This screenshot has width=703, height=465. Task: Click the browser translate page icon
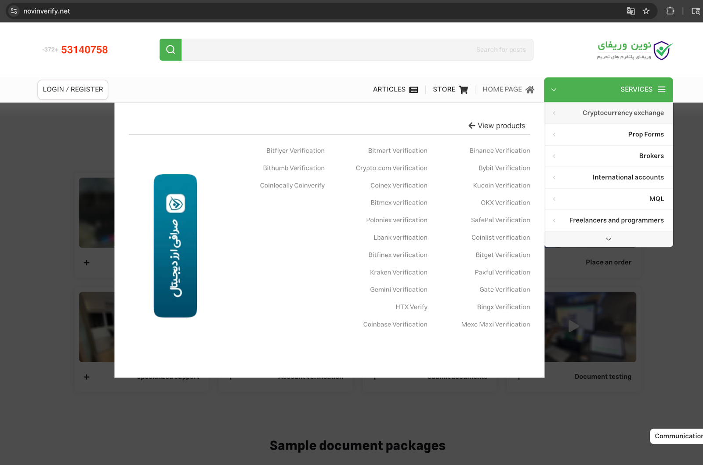[631, 11]
